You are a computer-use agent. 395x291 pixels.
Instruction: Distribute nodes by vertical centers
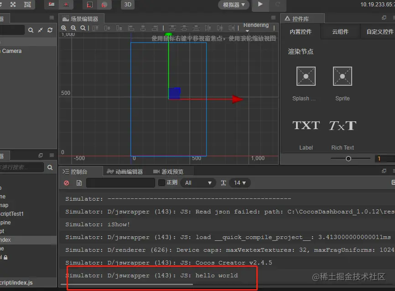[184, 28]
